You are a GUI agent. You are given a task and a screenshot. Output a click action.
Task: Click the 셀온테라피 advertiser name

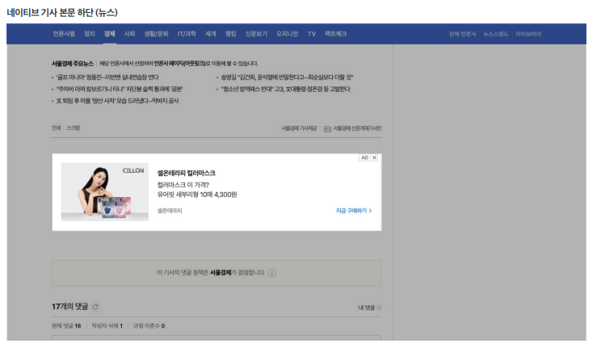[x=170, y=211]
